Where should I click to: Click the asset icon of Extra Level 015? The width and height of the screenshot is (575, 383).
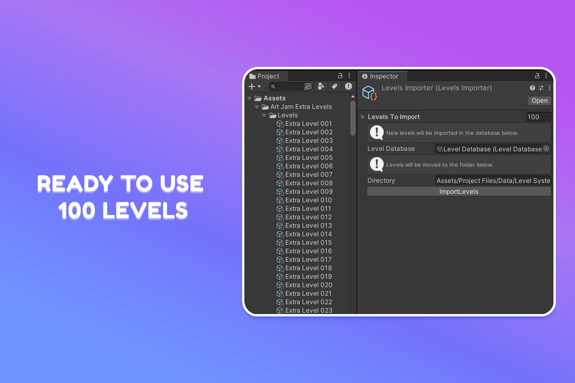point(280,243)
